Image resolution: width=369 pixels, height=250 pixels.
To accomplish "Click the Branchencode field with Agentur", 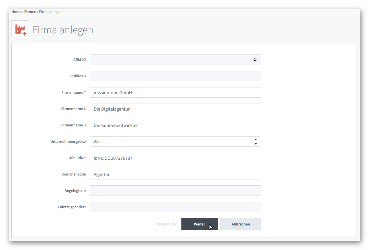I will (x=175, y=174).
